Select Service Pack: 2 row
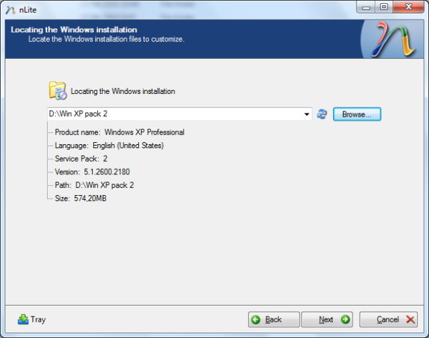Viewport: 429px width, 338px height. click(81, 159)
